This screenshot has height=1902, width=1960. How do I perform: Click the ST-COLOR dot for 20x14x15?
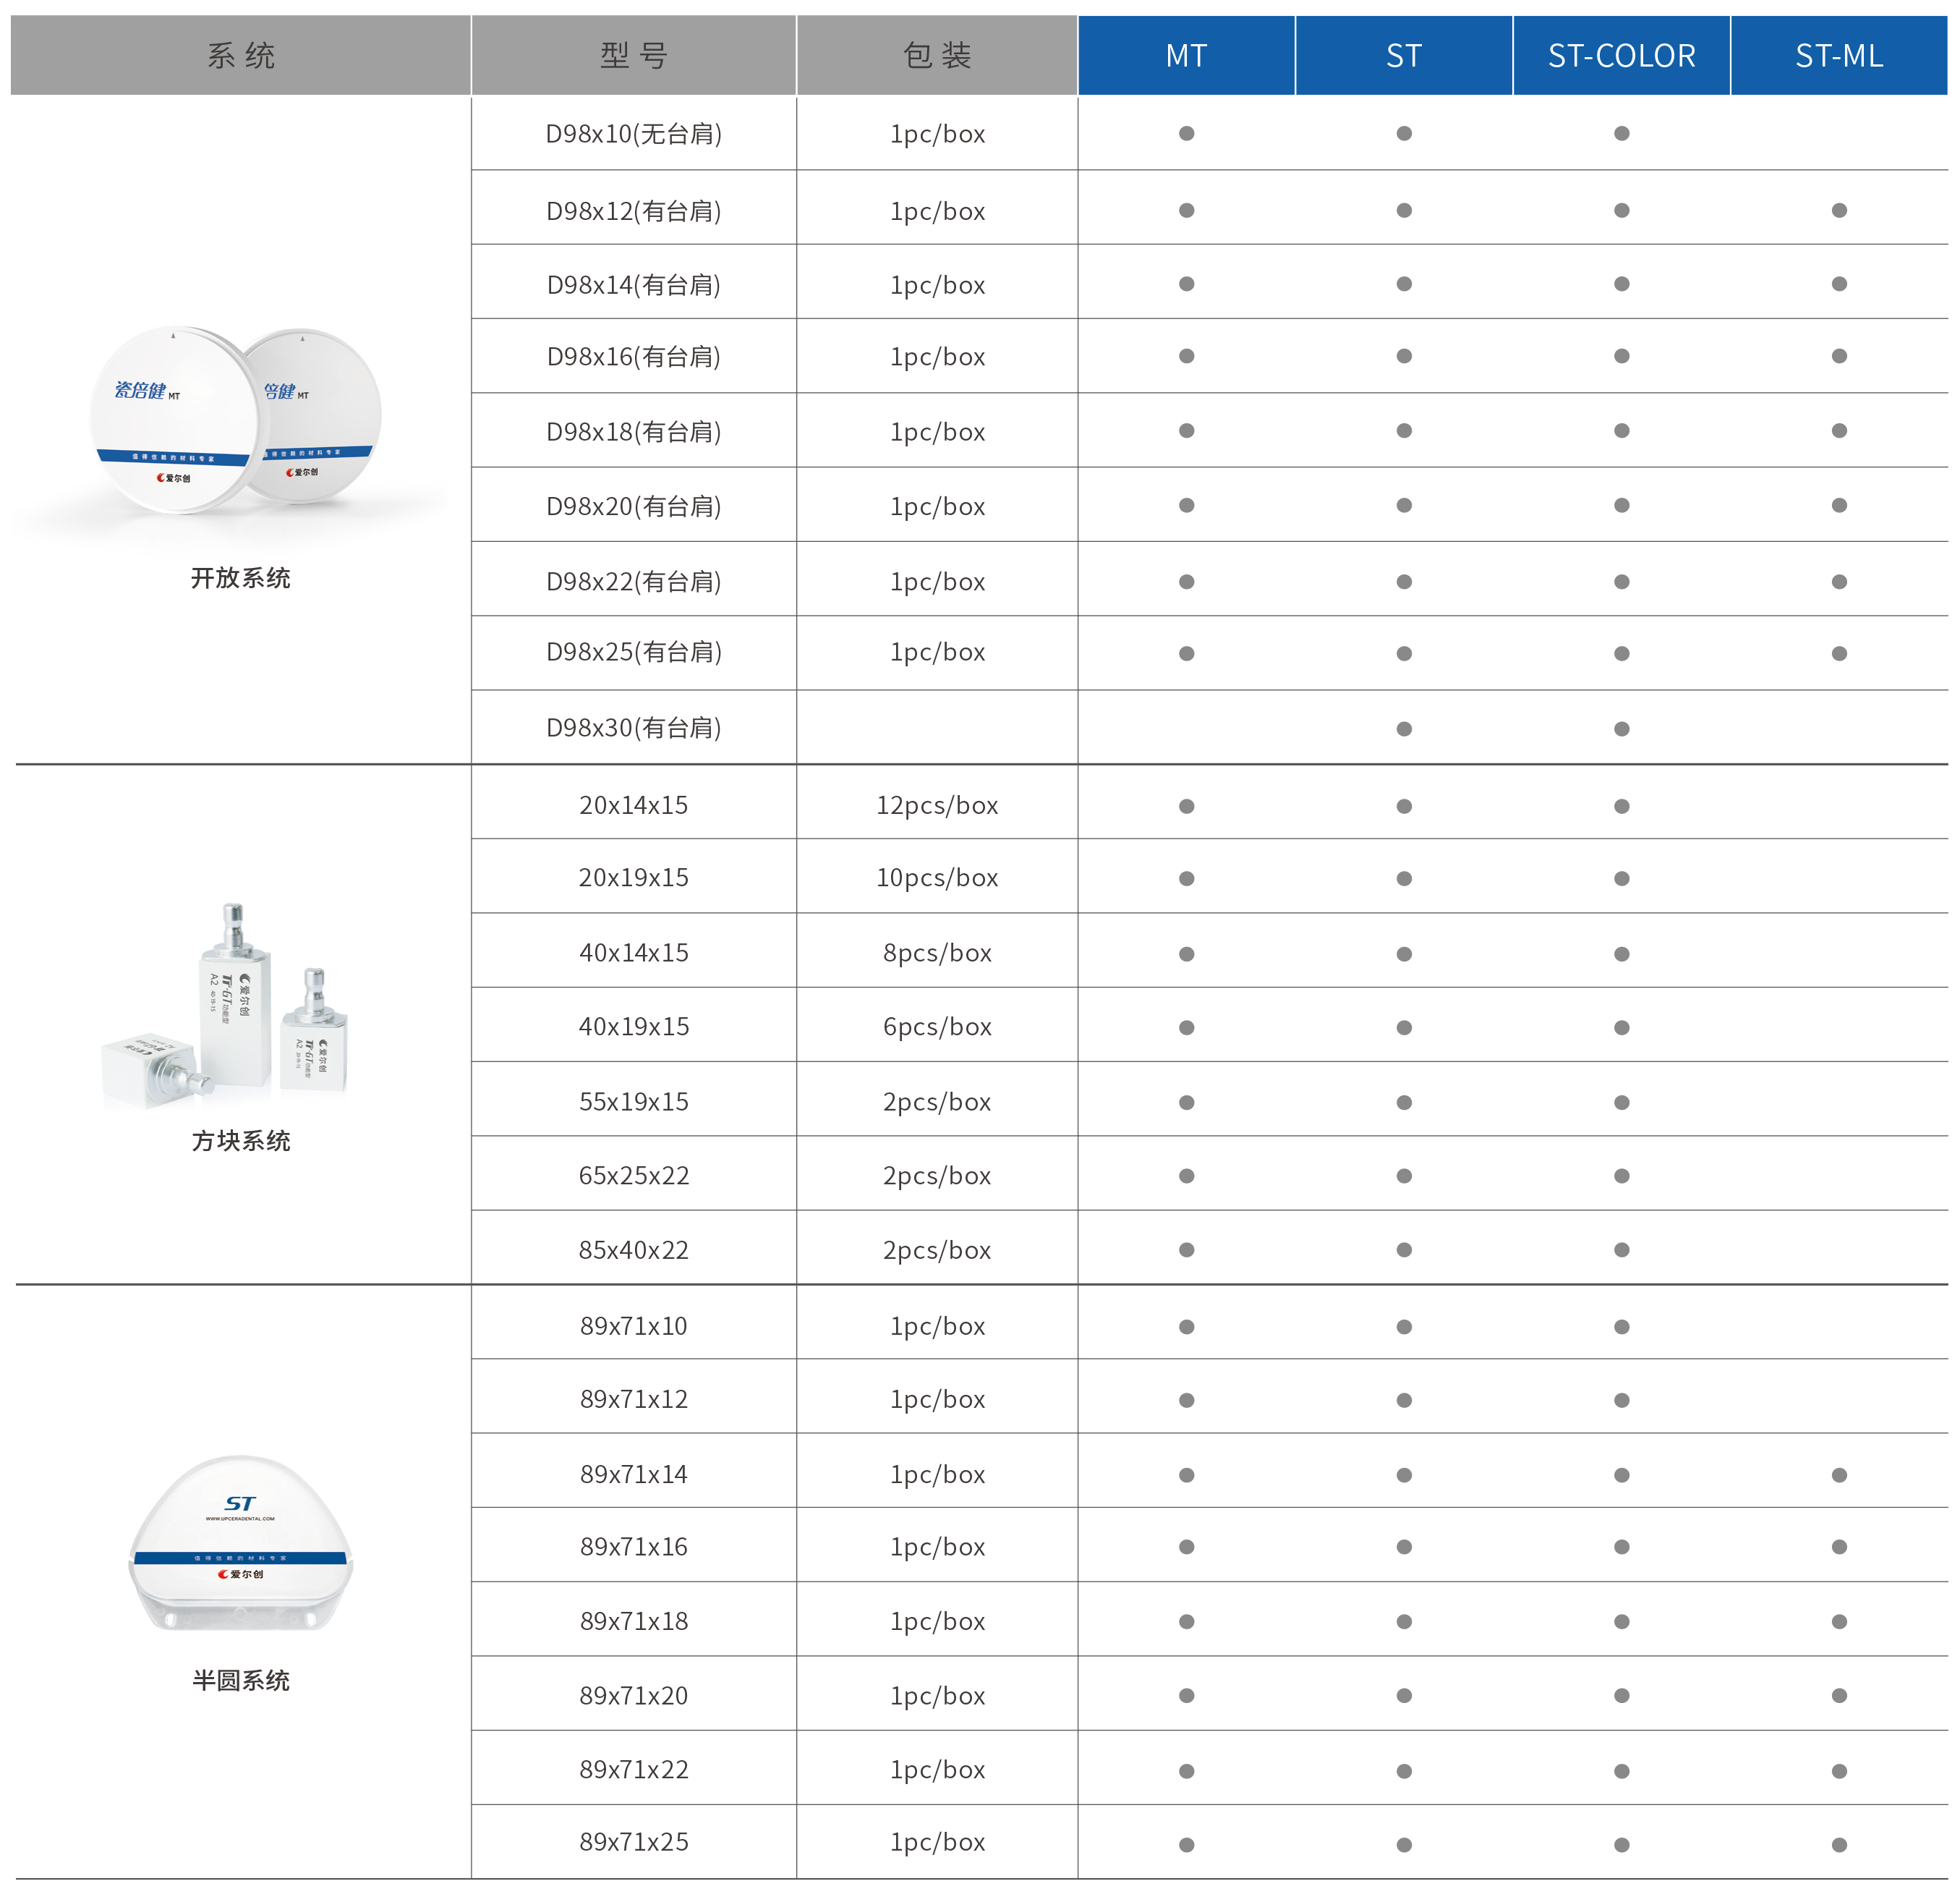[x=1621, y=805]
